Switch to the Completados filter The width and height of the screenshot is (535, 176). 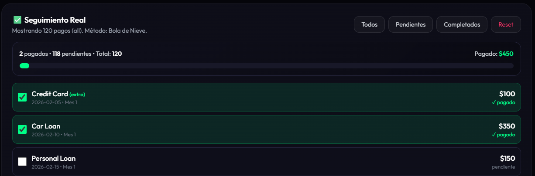tap(462, 24)
